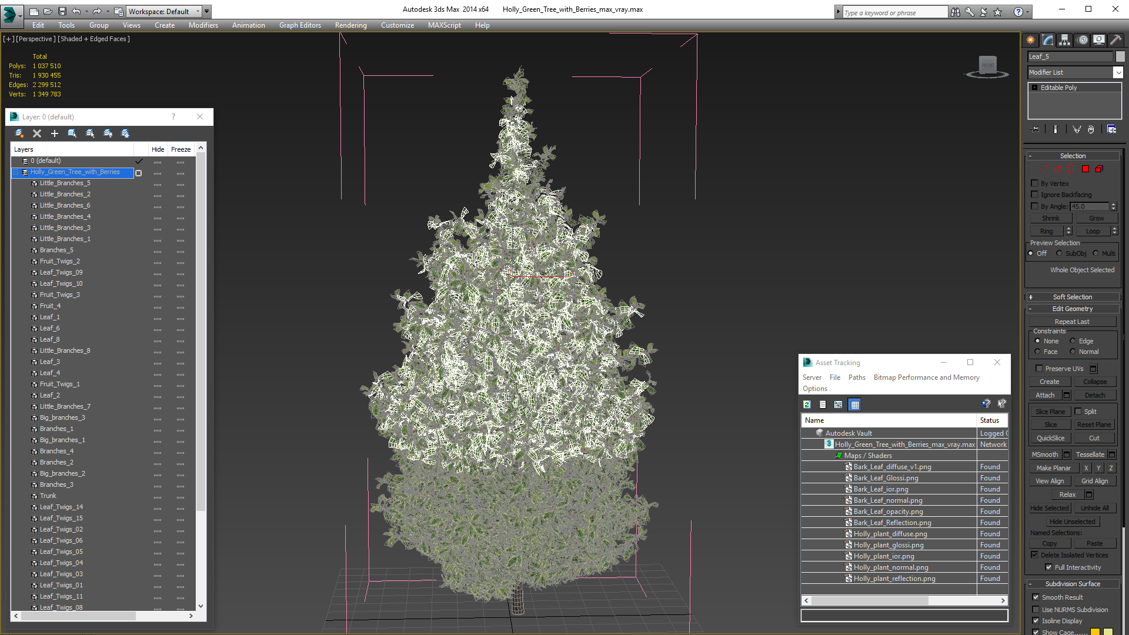This screenshot has height=635, width=1129.
Task: Open the Create command panel tab
Action: pos(1030,40)
